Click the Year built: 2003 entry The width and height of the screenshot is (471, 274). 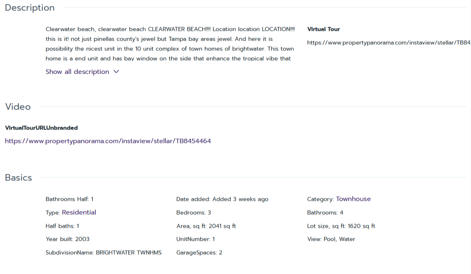pos(67,239)
